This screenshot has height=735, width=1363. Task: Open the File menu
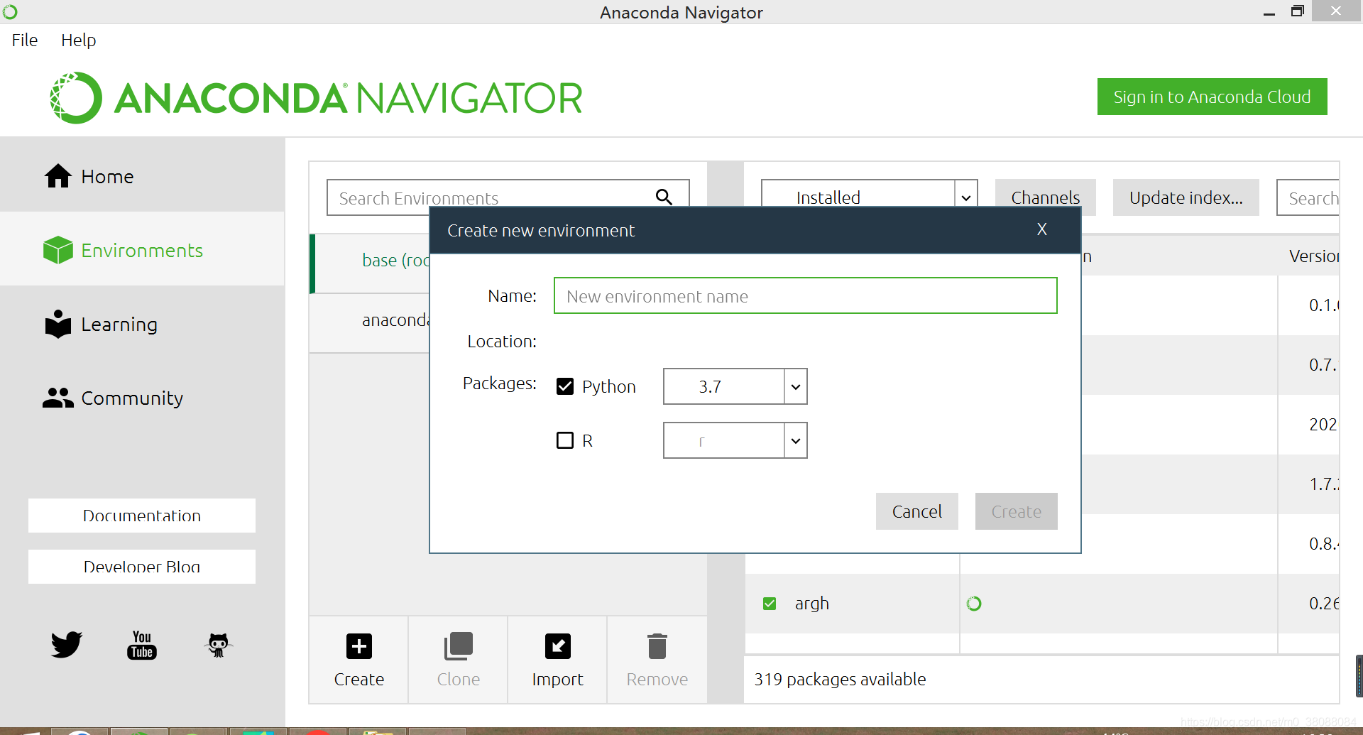[x=25, y=40]
